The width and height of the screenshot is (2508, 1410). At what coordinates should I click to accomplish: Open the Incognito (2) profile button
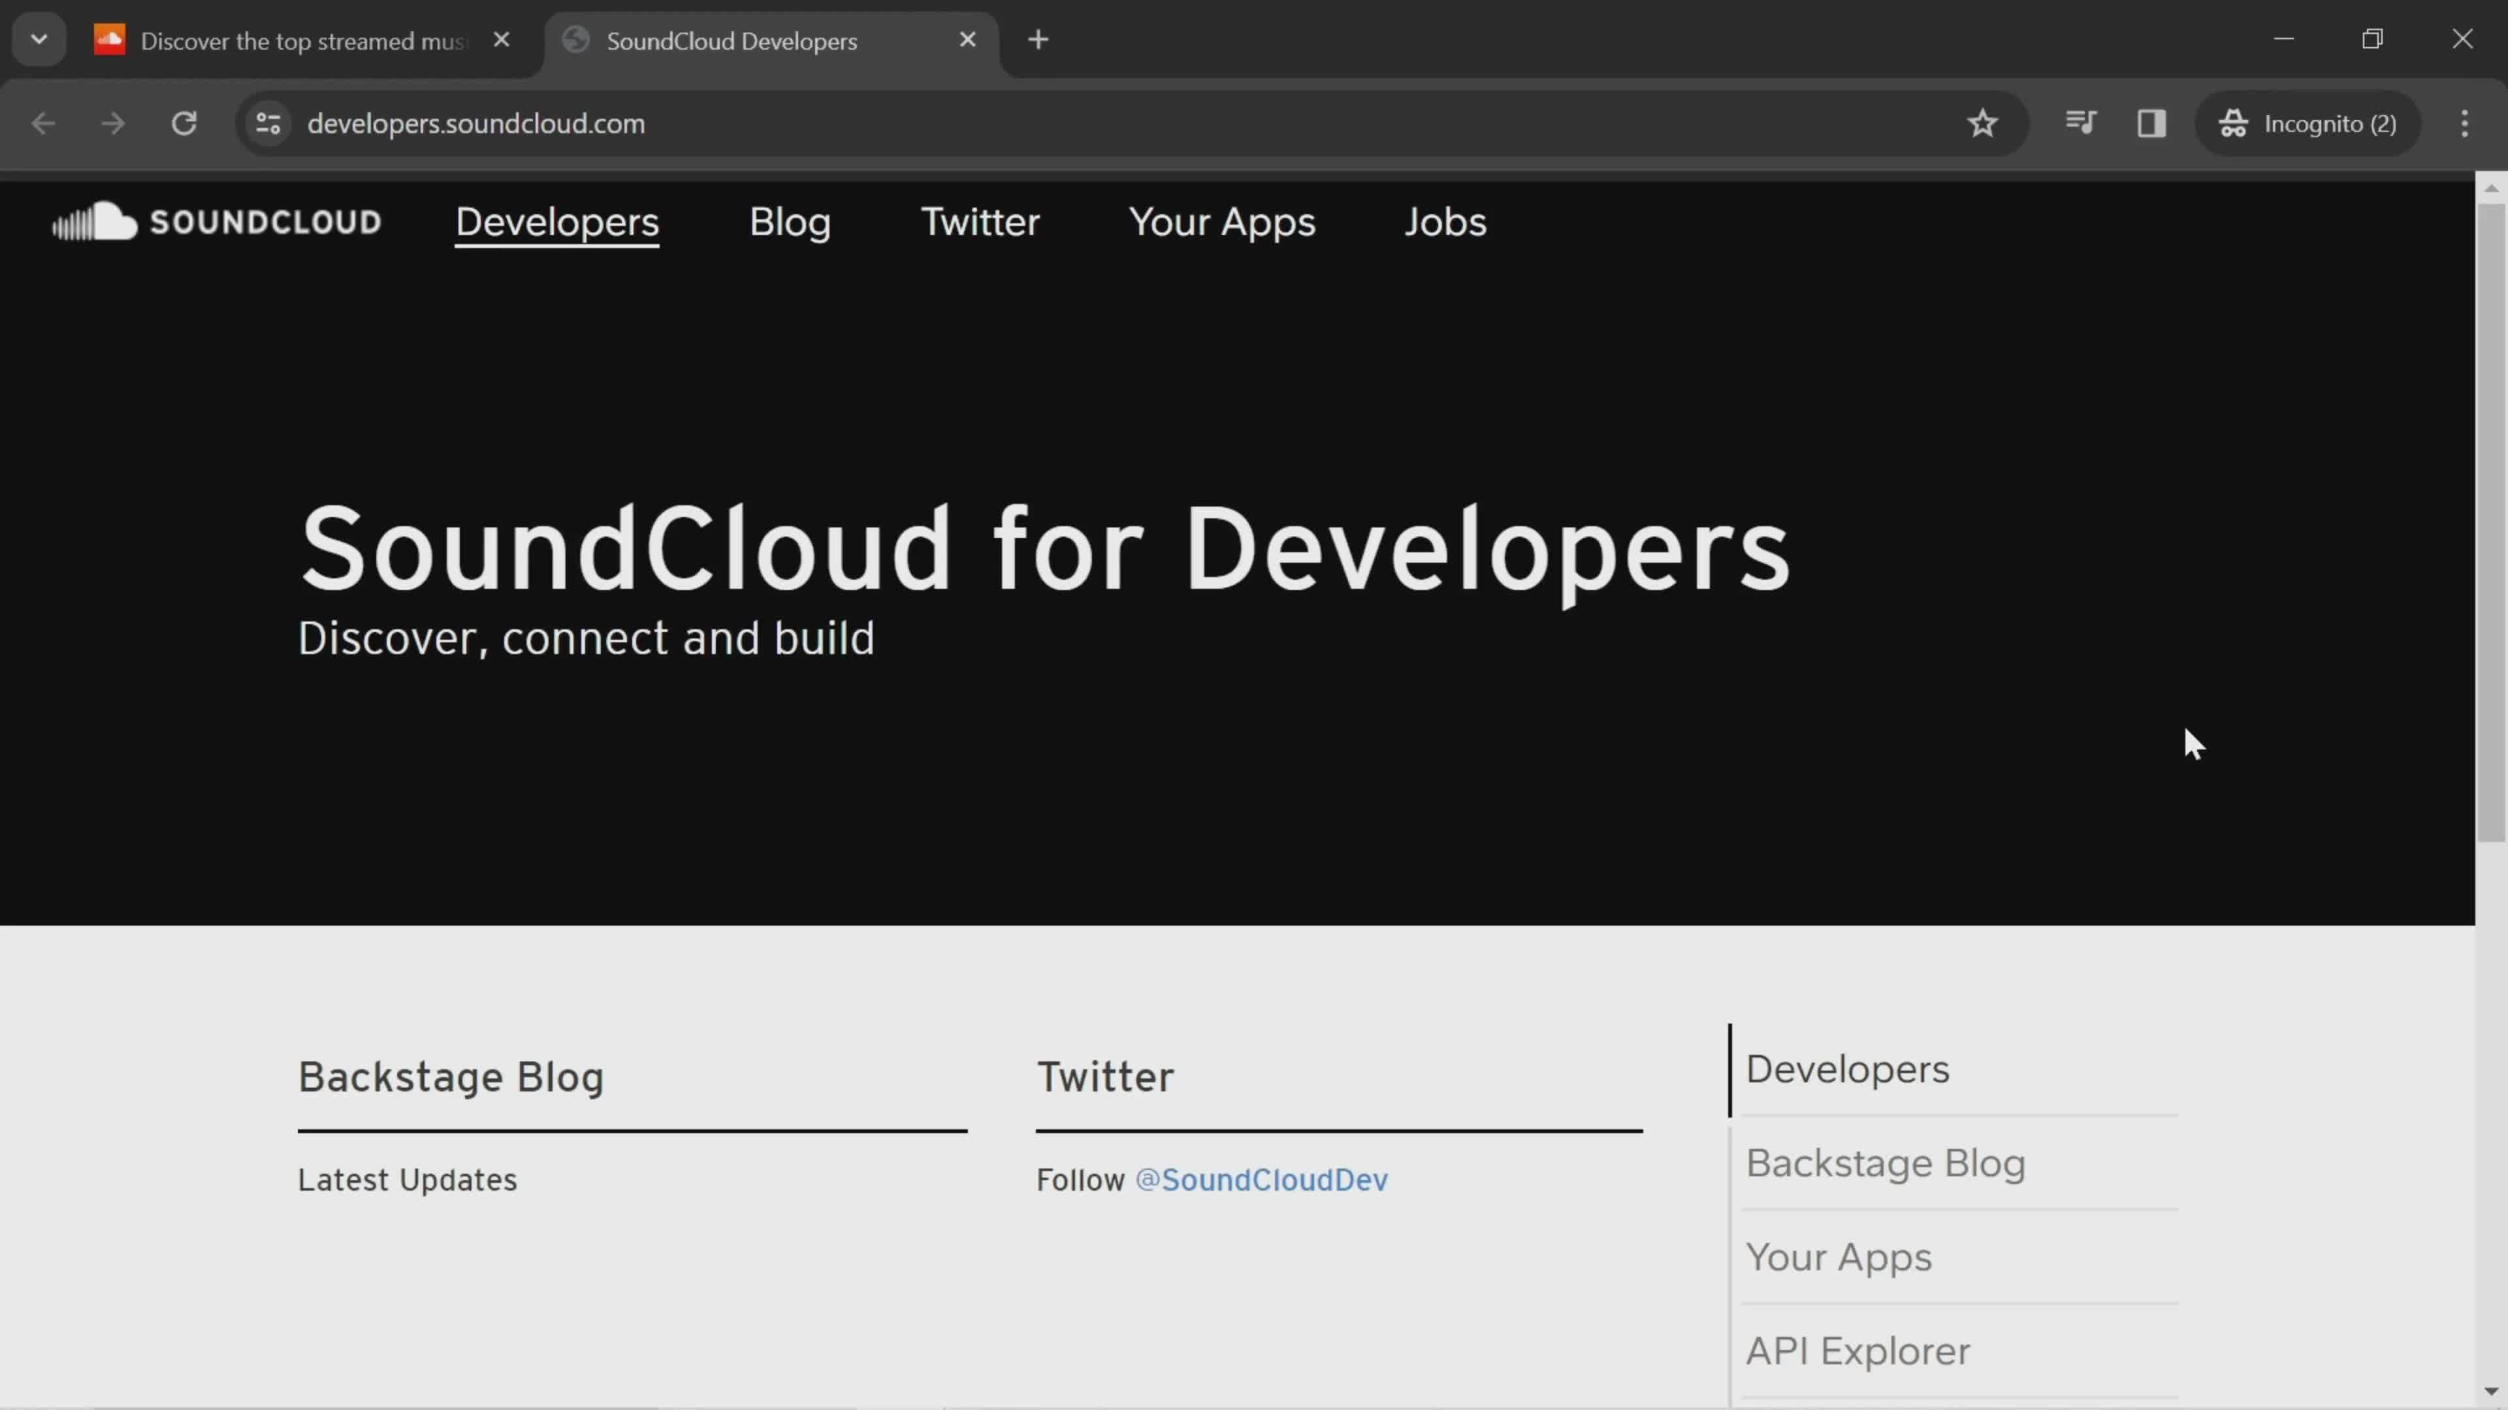pos(2307,123)
